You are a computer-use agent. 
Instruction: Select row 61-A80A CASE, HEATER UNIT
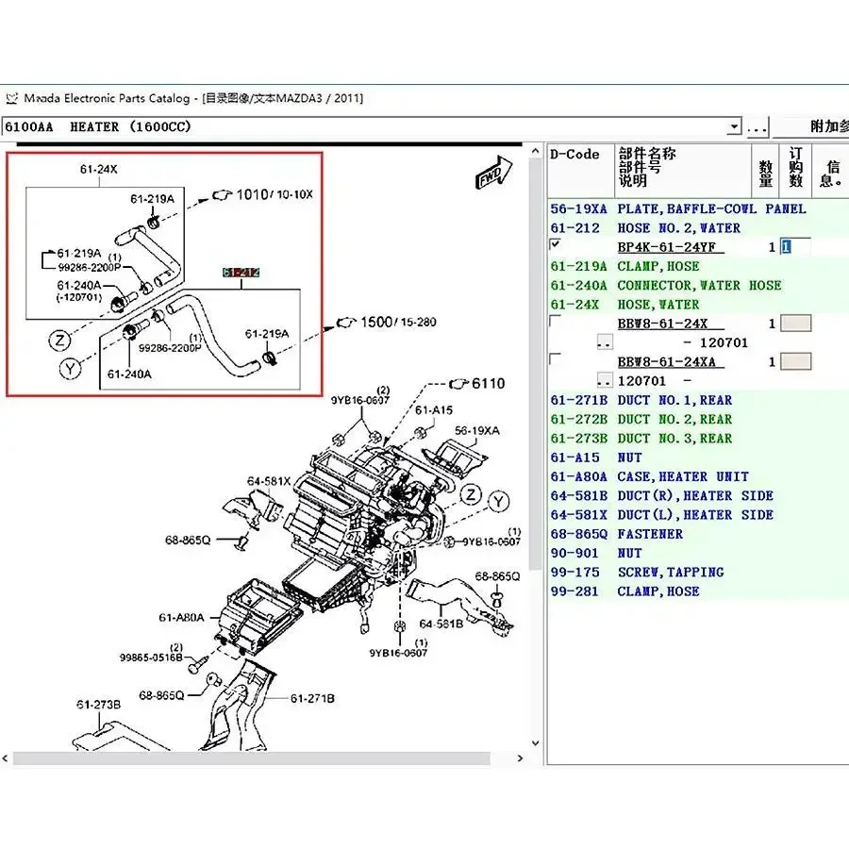(698, 476)
